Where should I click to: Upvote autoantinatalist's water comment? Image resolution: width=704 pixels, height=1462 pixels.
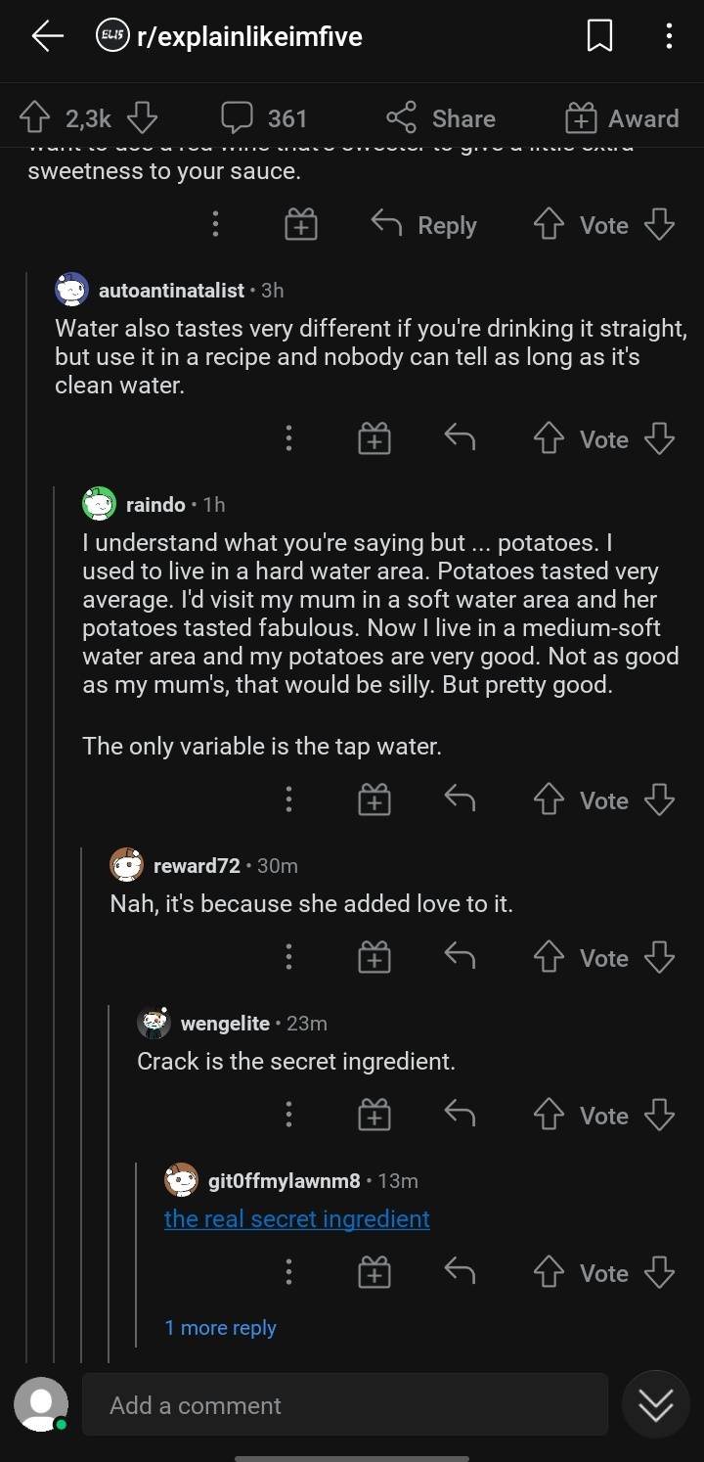tap(550, 439)
